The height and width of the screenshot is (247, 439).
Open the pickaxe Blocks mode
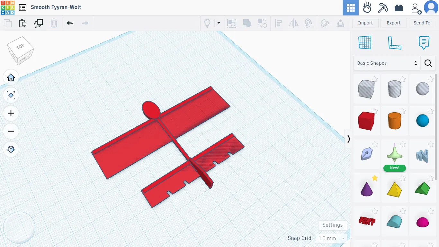[383, 8]
